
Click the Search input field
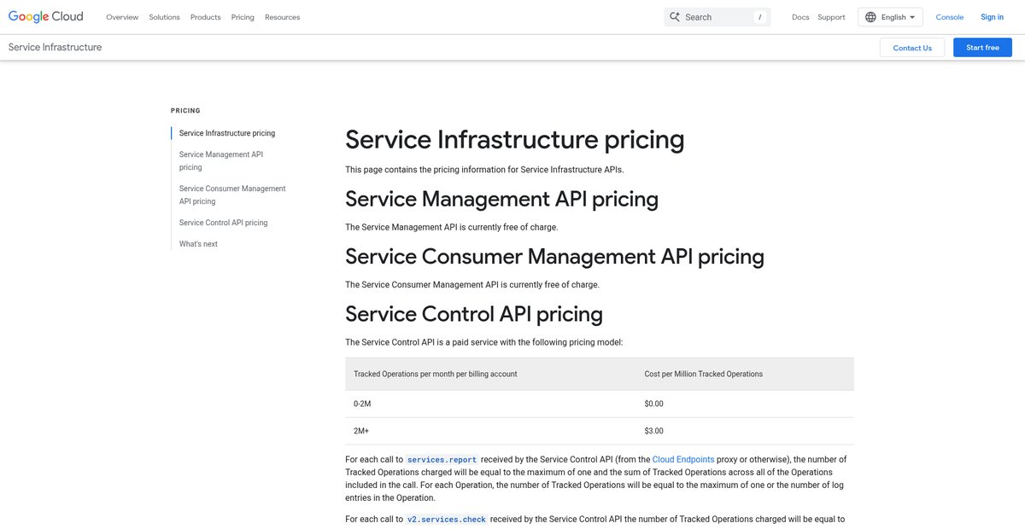pos(717,17)
